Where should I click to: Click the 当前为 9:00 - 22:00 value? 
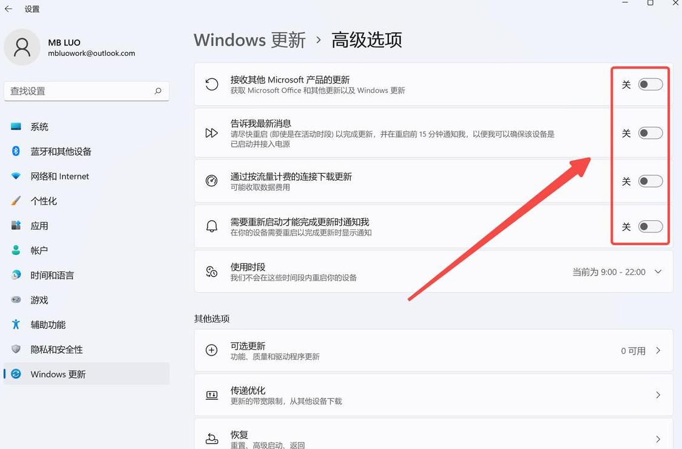[x=609, y=272]
